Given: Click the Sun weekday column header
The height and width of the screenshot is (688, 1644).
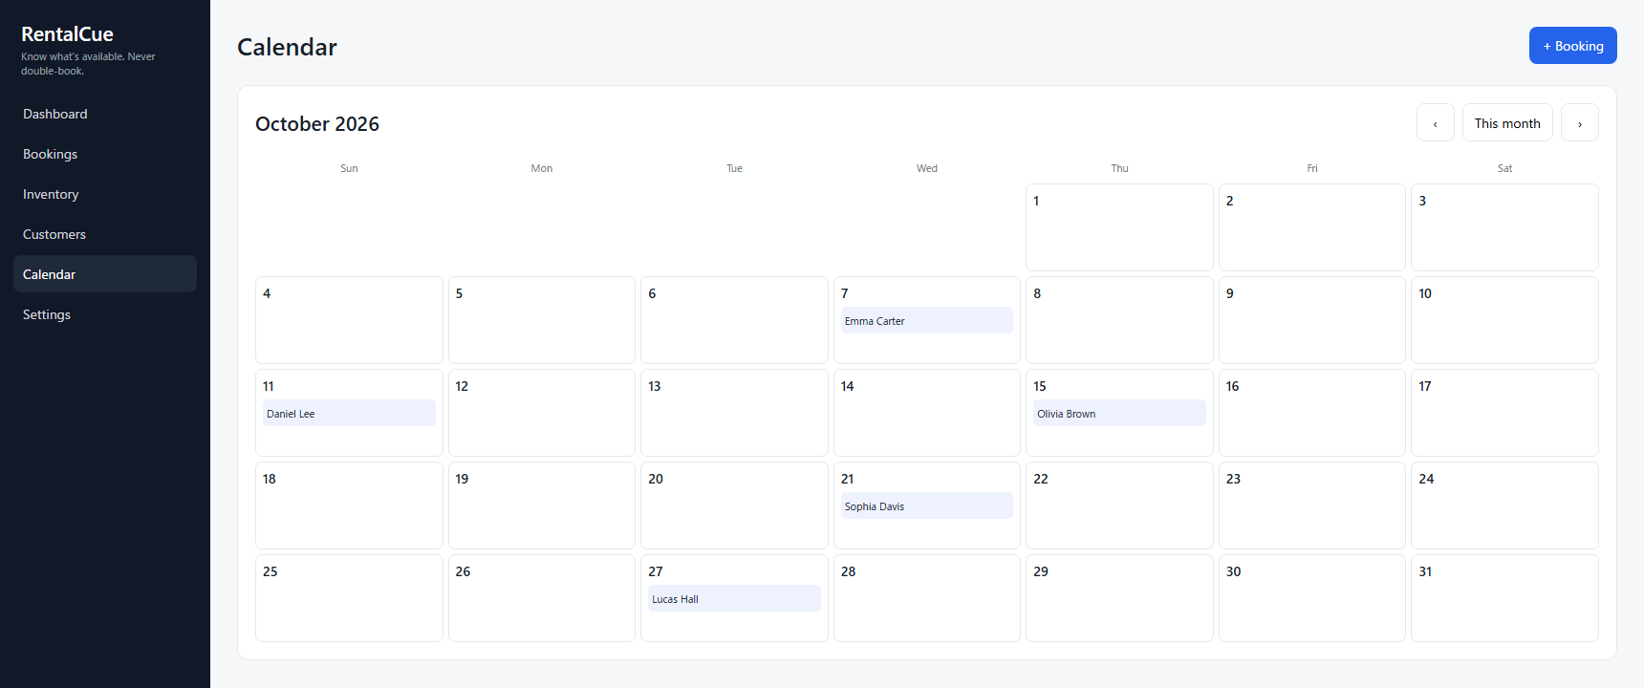Looking at the screenshot, I should [349, 168].
